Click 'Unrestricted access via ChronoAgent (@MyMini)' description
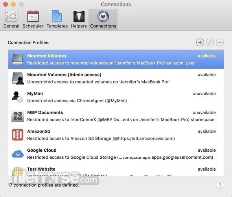This screenshot has height=197, width=232. (x=77, y=101)
